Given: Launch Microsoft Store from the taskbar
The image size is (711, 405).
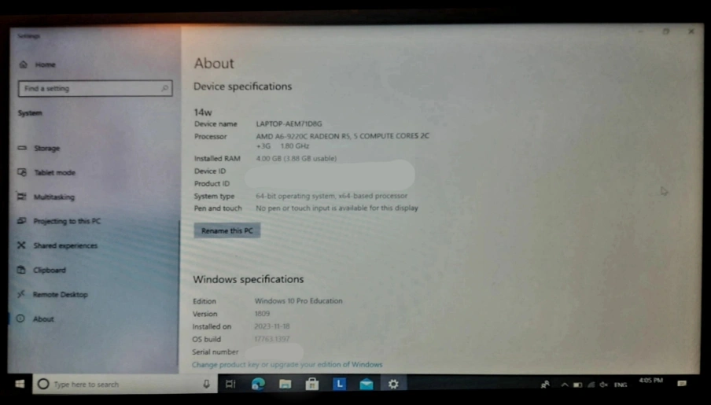Looking at the screenshot, I should (x=311, y=384).
